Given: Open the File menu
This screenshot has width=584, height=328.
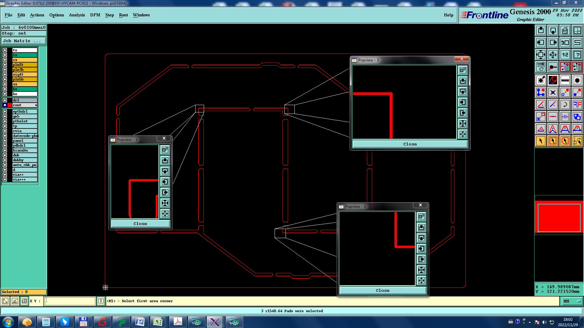Looking at the screenshot, I should click(9, 15).
